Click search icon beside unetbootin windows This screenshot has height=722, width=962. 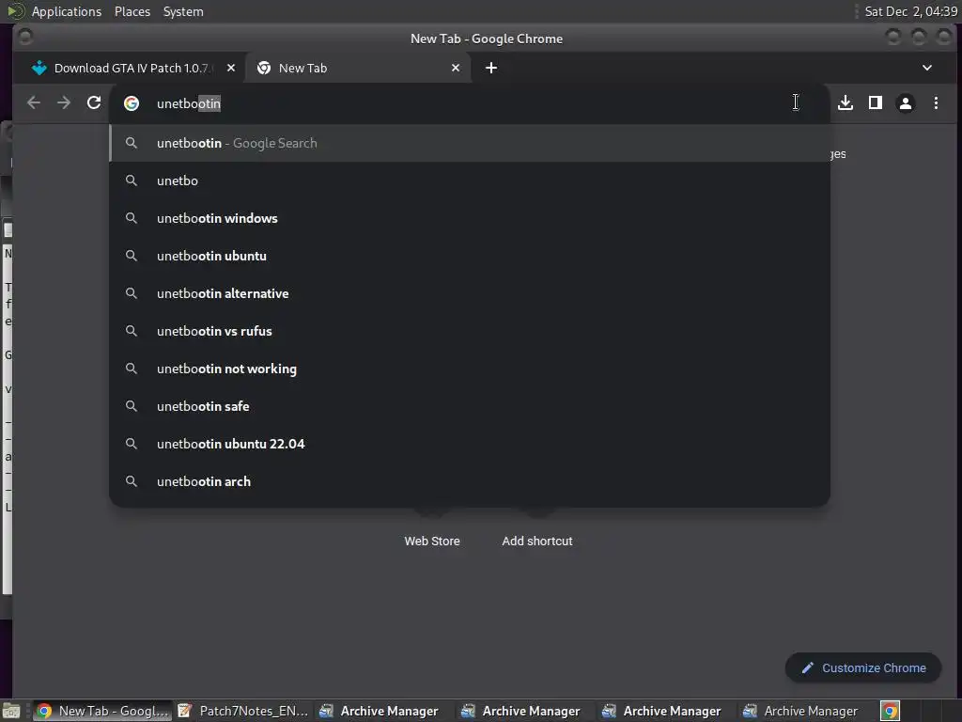tap(132, 218)
